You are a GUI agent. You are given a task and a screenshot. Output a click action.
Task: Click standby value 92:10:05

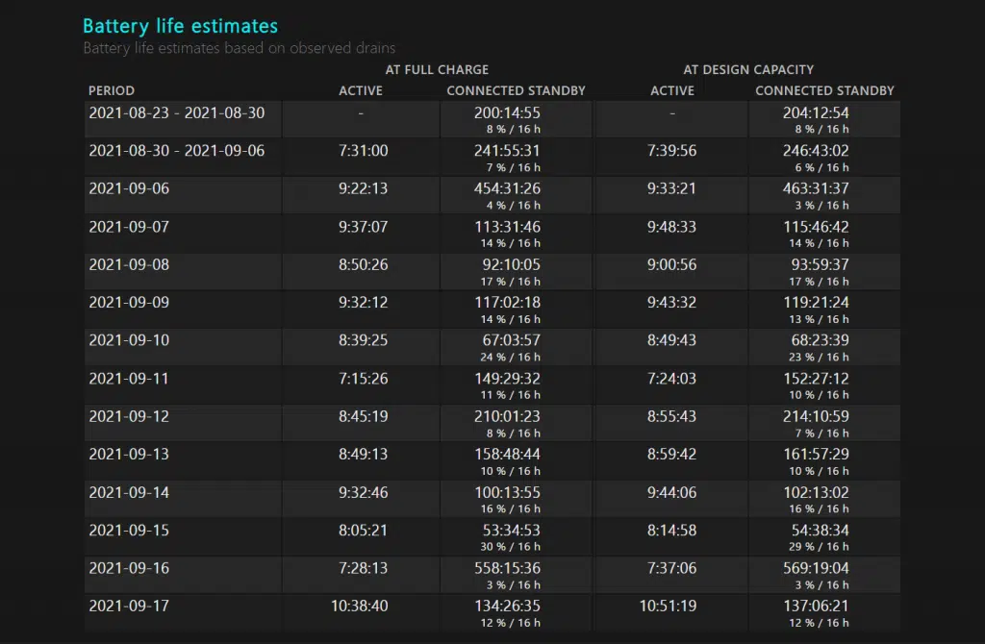[512, 264]
